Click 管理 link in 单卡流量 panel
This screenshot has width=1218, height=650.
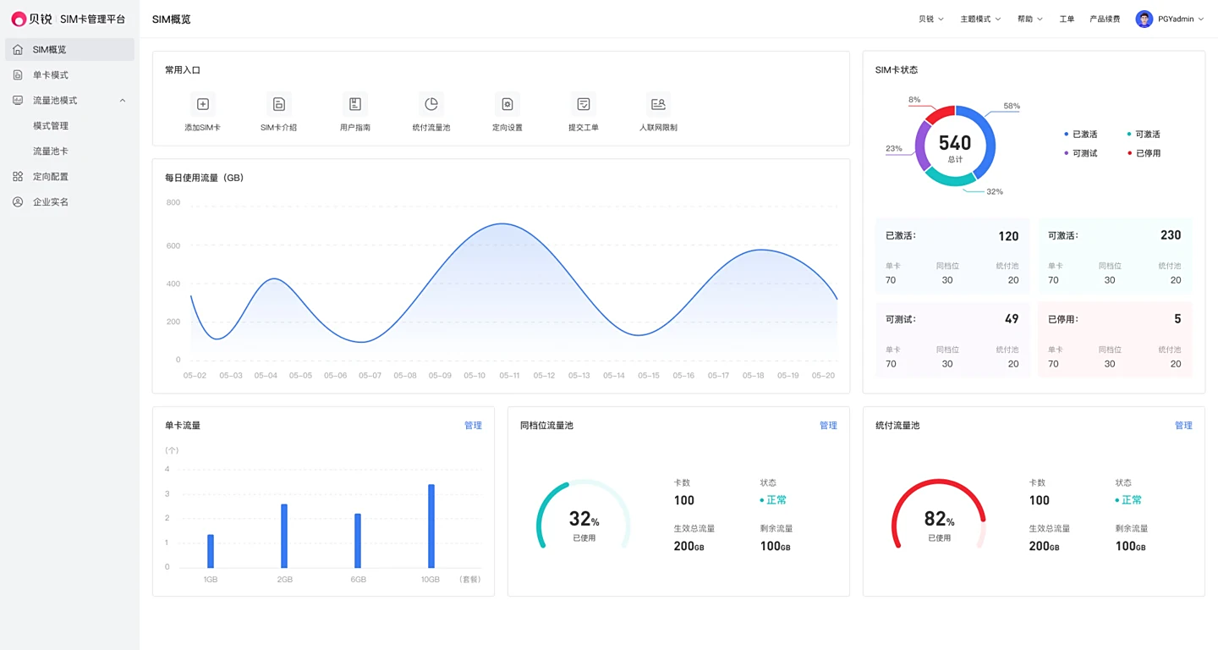(473, 426)
